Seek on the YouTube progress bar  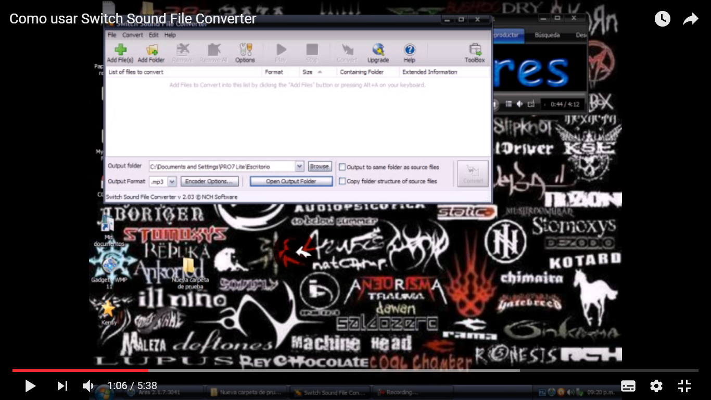click(x=355, y=370)
